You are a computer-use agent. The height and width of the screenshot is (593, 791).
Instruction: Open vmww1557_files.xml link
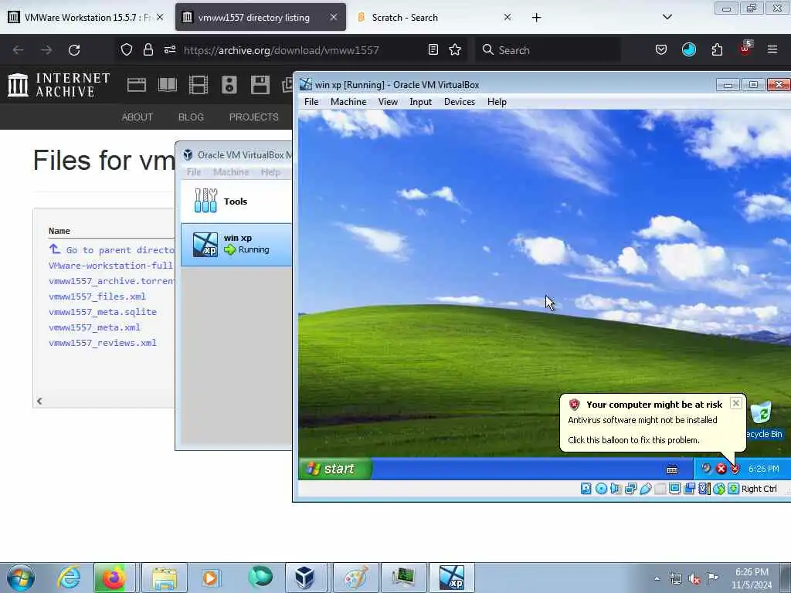coord(97,296)
